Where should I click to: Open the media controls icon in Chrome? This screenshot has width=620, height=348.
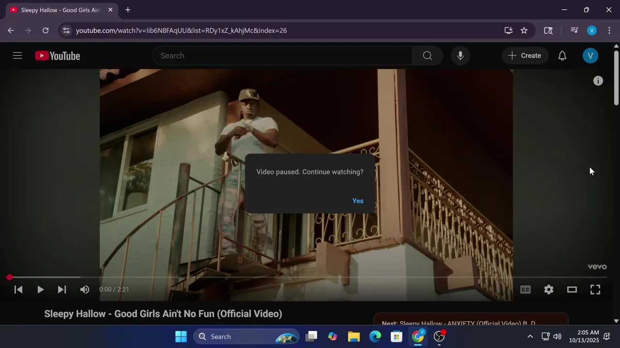[x=574, y=30]
